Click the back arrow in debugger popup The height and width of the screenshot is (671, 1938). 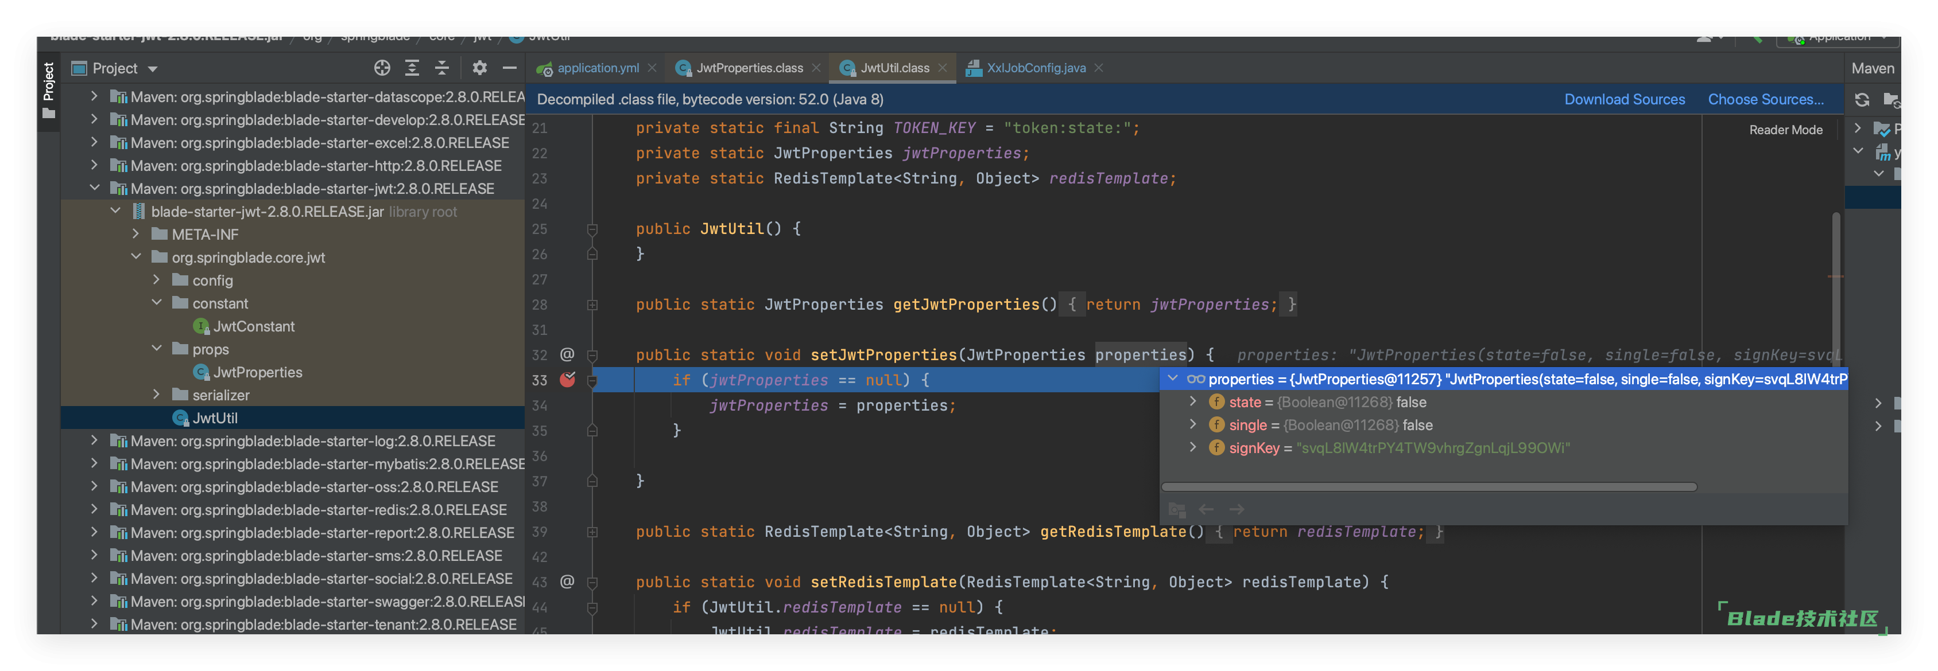point(1206,509)
